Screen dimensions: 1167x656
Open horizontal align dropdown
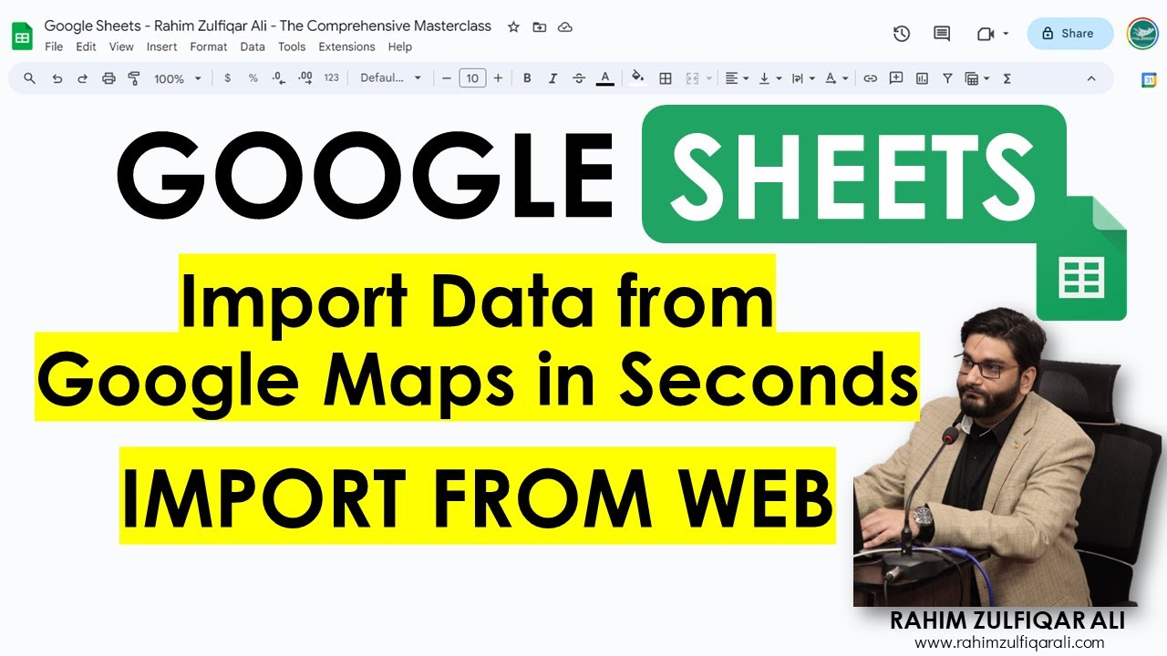click(x=737, y=78)
